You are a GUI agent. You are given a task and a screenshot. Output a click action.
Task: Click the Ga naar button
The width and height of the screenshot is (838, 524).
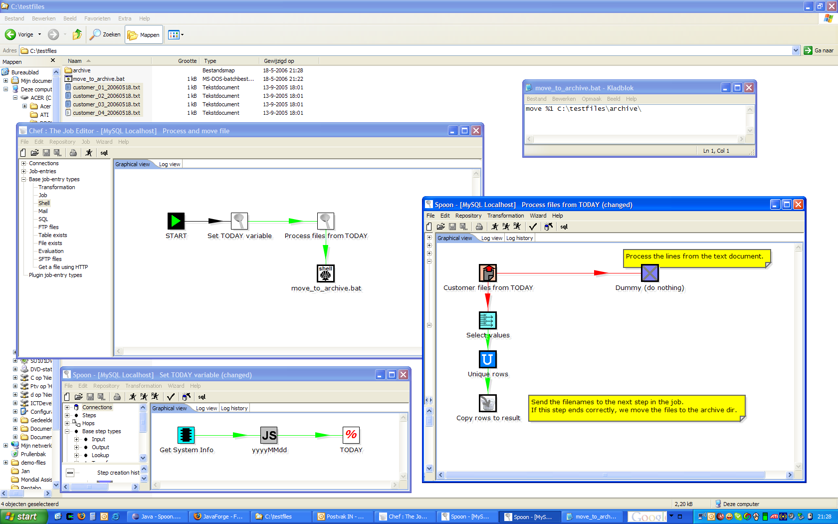tap(819, 50)
